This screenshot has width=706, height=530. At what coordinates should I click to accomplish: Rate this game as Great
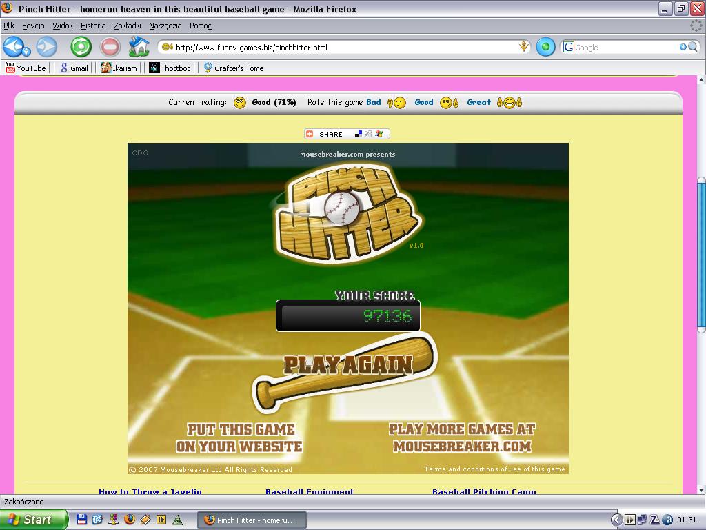(478, 102)
